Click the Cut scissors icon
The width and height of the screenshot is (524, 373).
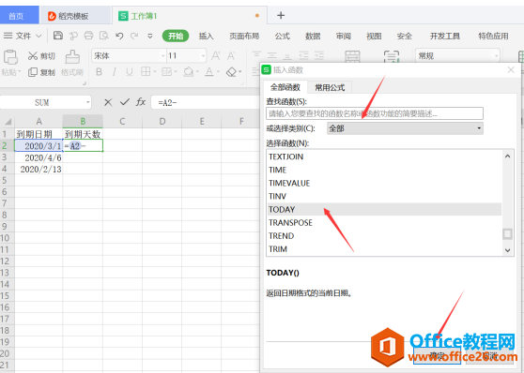pyautogui.click(x=33, y=55)
